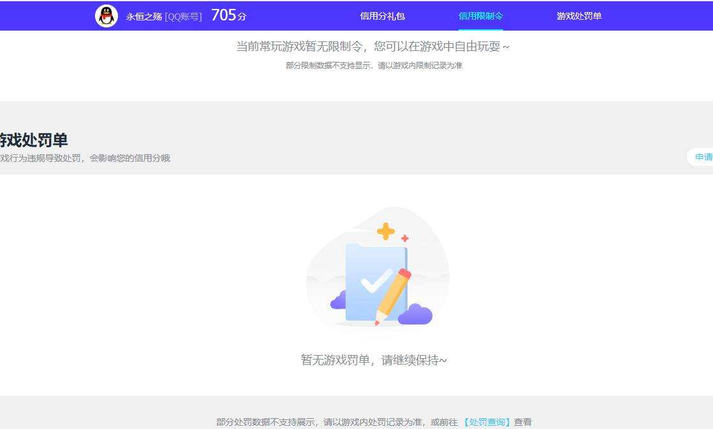Switch to the 信用限制令 tab
Viewport: 713px width, 429px height.
coord(481,16)
